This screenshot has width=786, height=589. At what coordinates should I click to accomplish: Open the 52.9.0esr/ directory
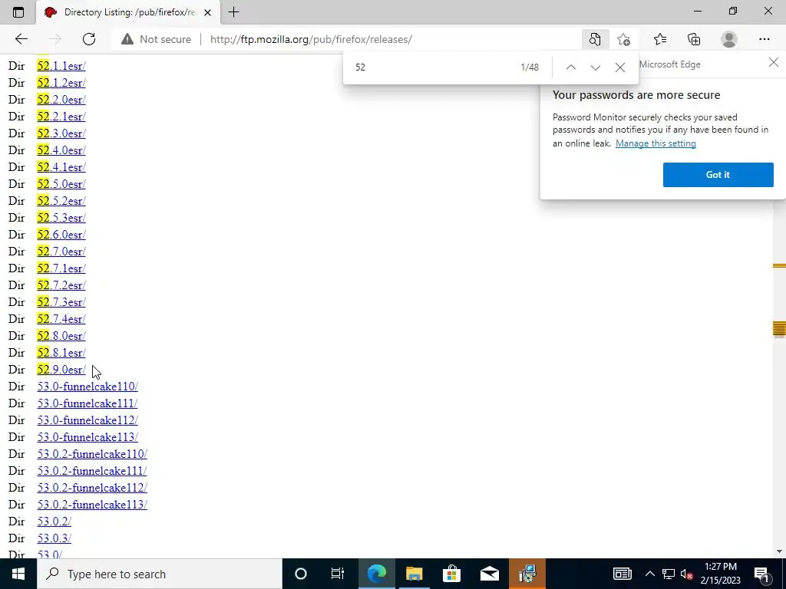coord(61,369)
